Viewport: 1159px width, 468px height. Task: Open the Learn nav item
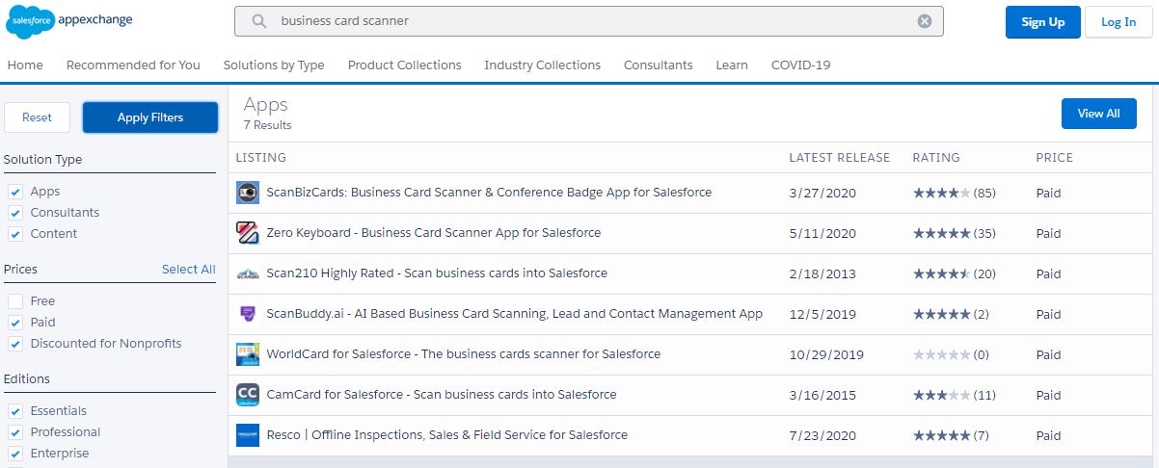click(x=732, y=65)
